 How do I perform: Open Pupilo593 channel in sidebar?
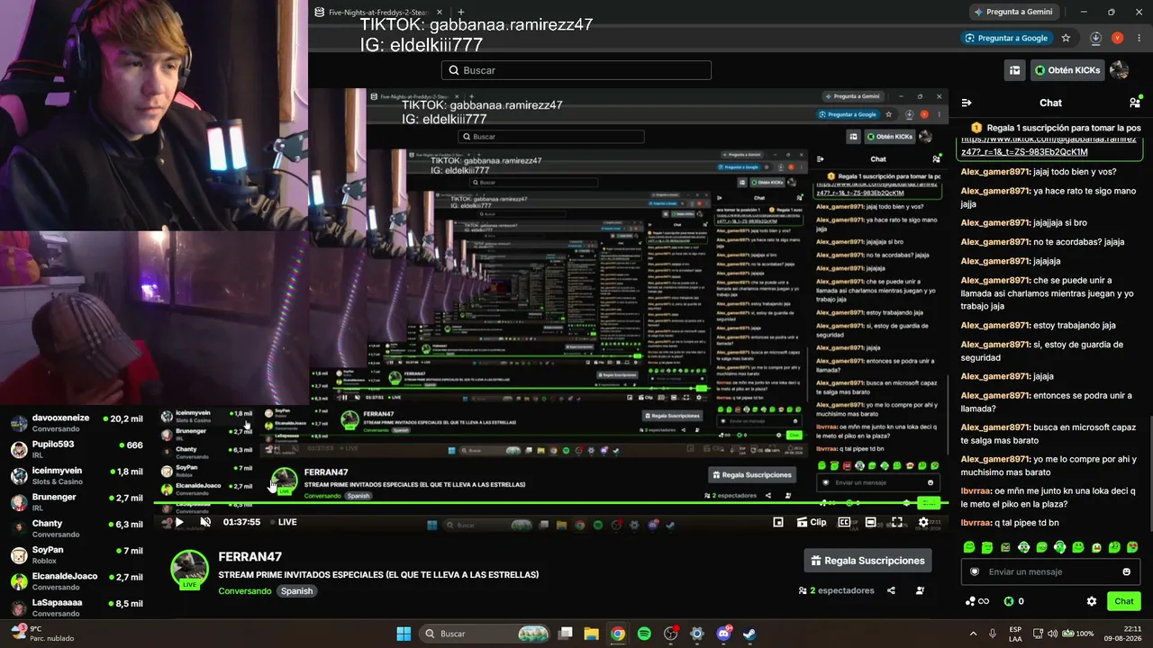pyautogui.click(x=77, y=449)
